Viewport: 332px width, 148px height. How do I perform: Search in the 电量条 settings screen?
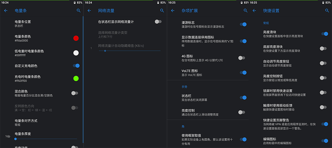[79, 11]
